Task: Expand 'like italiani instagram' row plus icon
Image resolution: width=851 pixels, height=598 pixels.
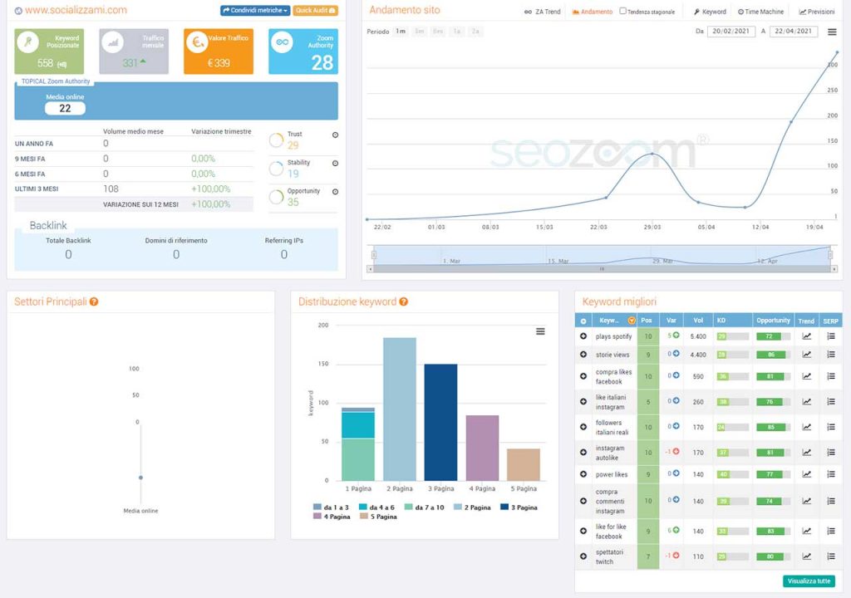Action: tap(583, 401)
